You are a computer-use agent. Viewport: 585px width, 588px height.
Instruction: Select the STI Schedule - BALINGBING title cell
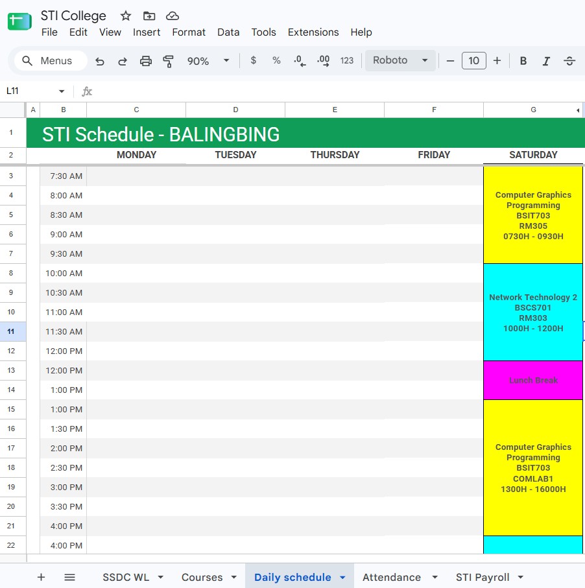click(305, 133)
